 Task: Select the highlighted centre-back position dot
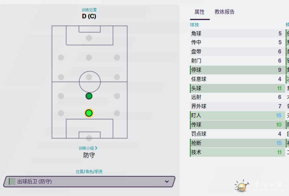pos(89,113)
